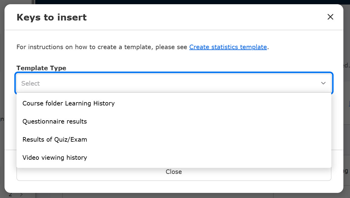Dismiss the dialog with the X icon
Screen dimensions: 350x198
330,17
